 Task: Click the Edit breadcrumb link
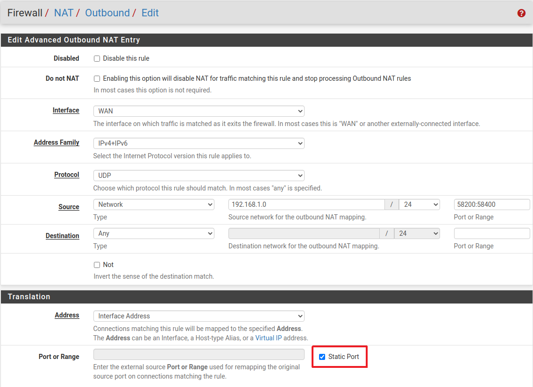pos(150,13)
